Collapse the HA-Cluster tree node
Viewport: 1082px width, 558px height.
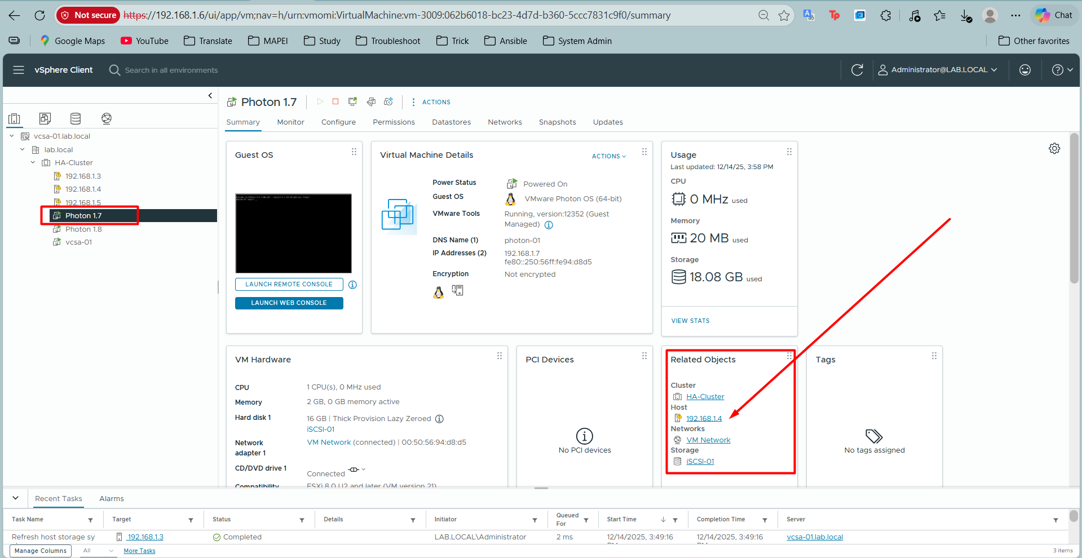[x=33, y=162]
